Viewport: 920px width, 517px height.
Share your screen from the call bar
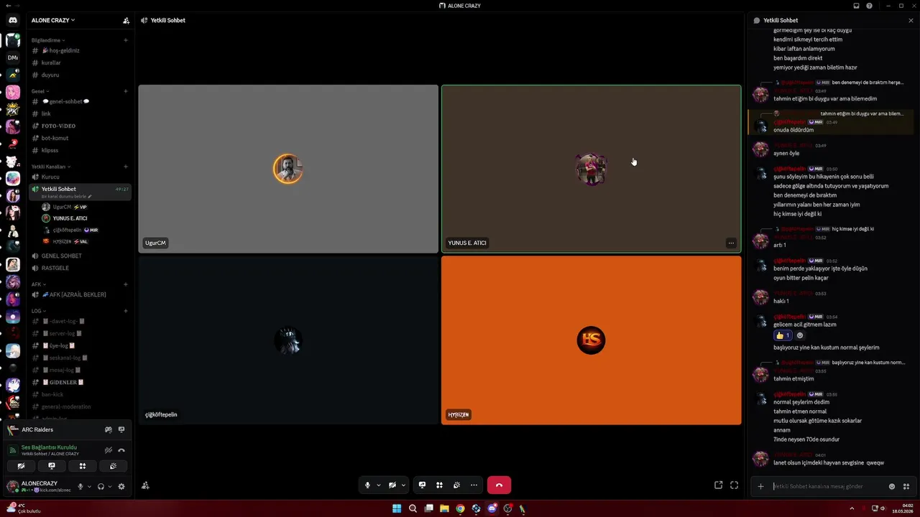(x=422, y=485)
